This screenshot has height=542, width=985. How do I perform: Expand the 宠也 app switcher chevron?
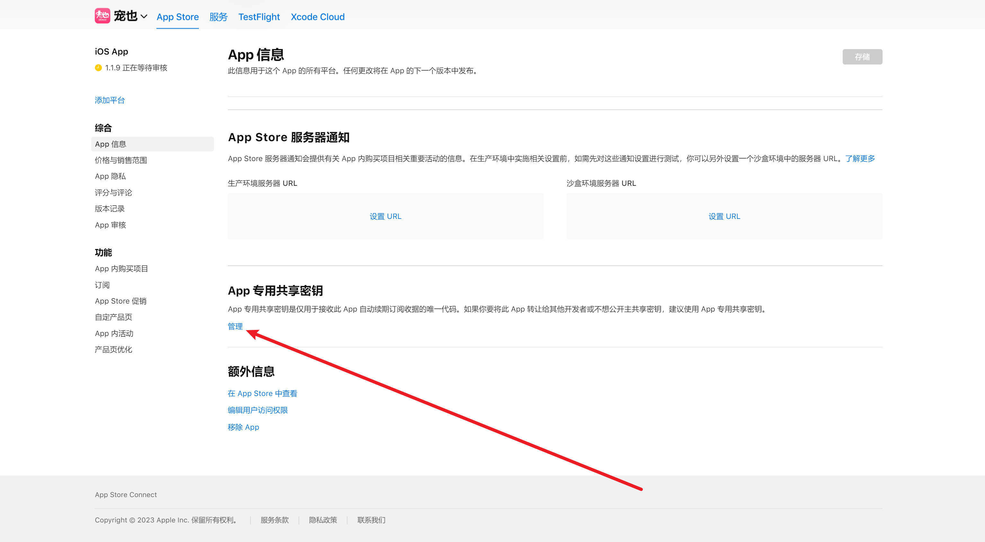coord(144,16)
